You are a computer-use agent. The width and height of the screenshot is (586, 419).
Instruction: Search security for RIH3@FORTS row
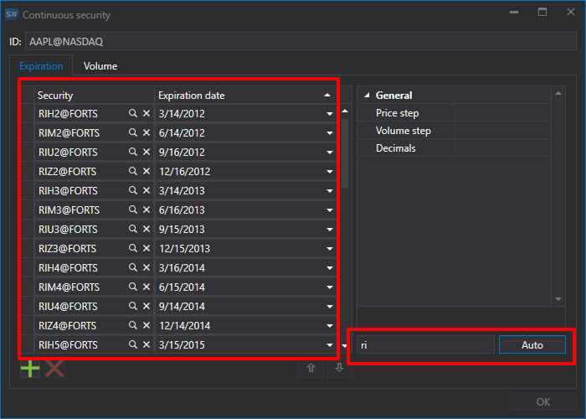[x=132, y=190]
